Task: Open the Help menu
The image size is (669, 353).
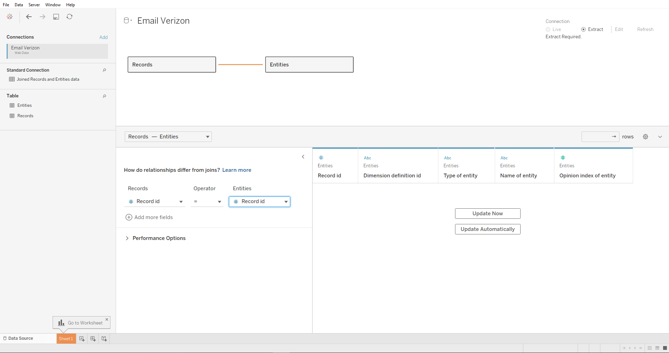Action: [x=71, y=5]
